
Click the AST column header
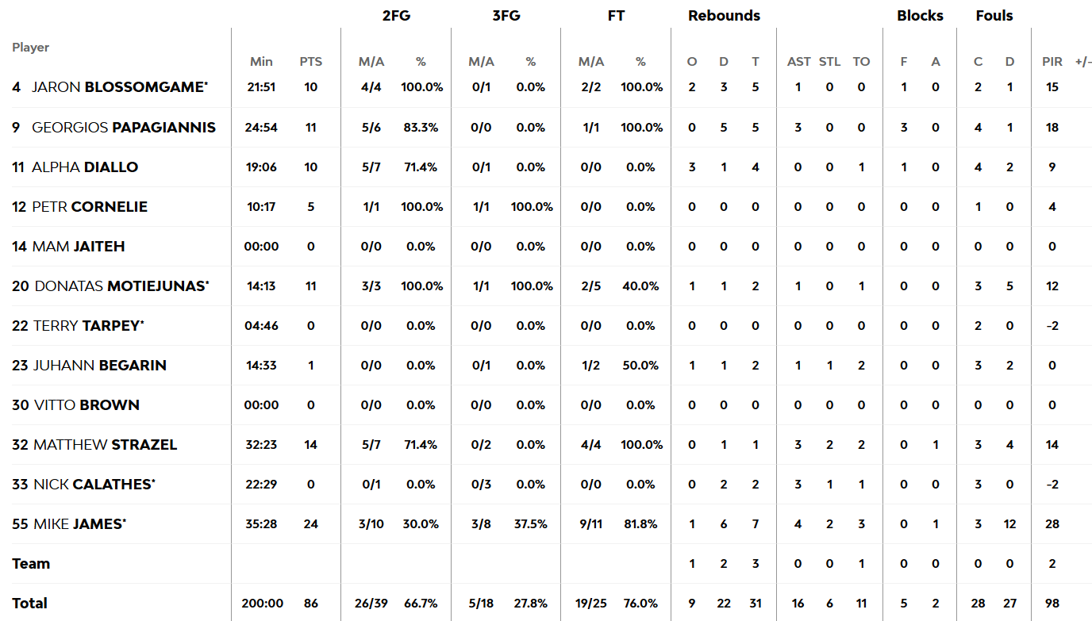click(x=798, y=62)
